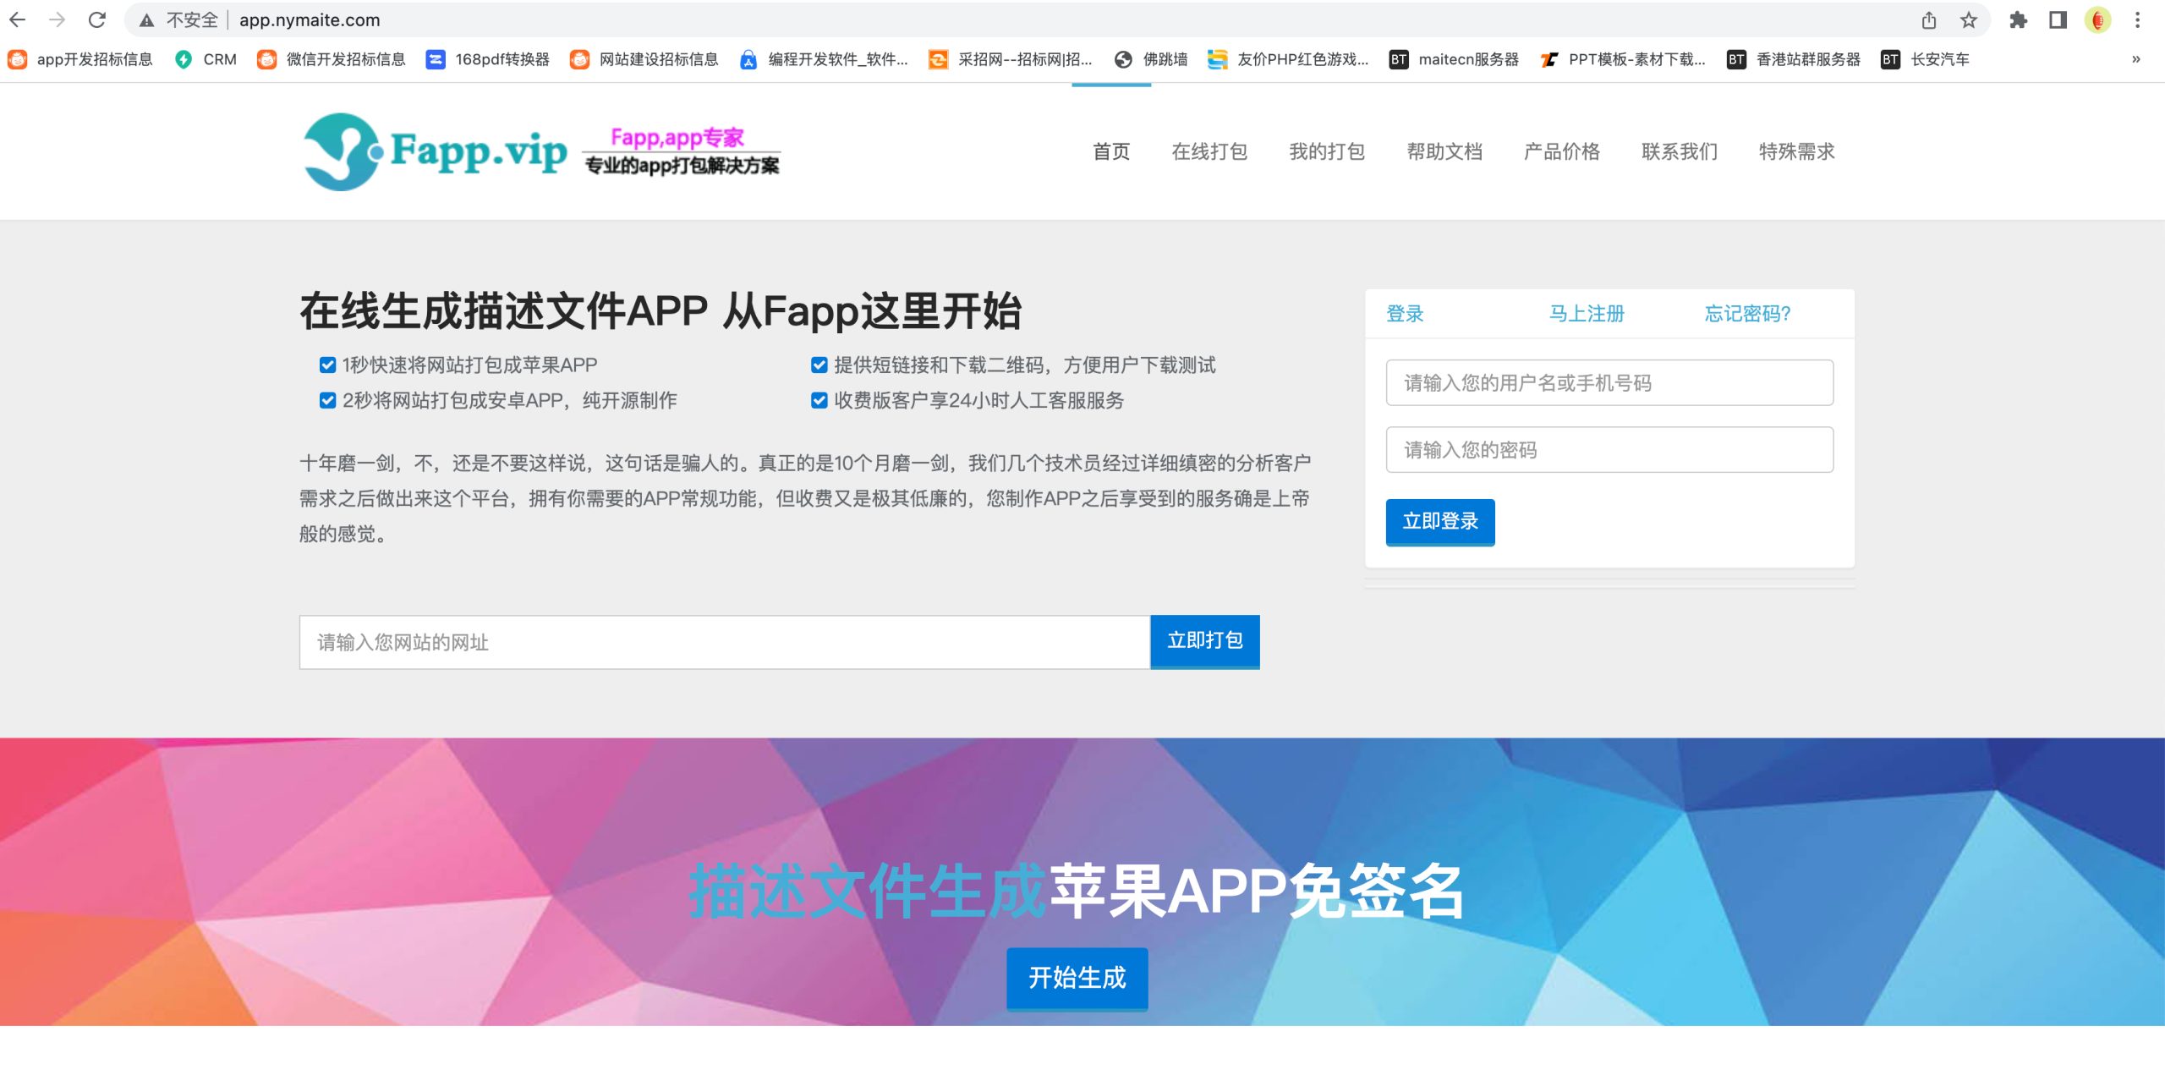Expand hidden bookmarks chevron
The image size is (2165, 1070).
pyautogui.click(x=2136, y=59)
